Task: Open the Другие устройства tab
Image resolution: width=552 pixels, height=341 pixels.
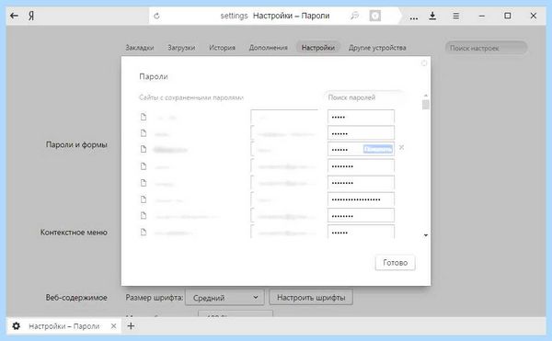Action: pos(377,48)
